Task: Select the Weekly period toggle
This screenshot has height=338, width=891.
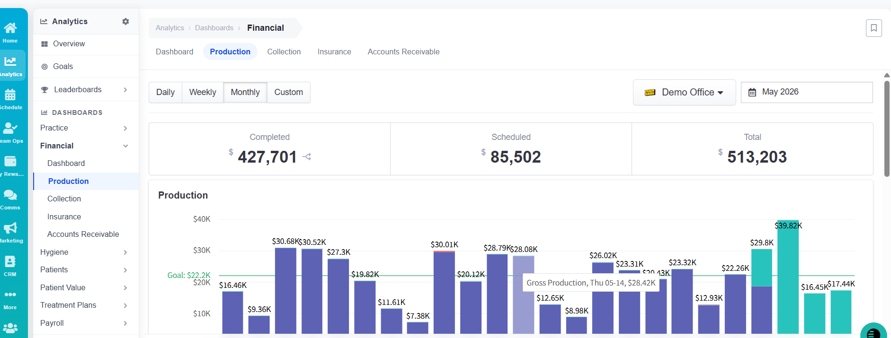Action: click(203, 92)
